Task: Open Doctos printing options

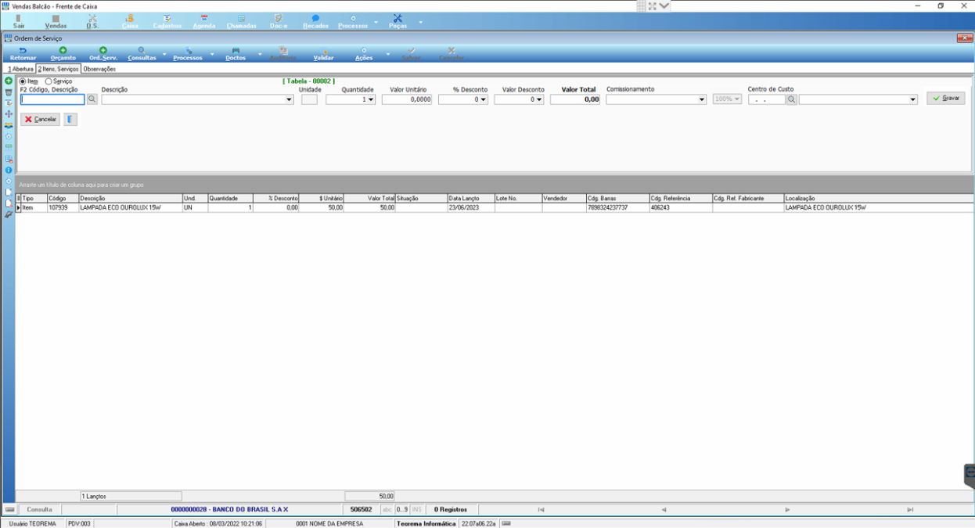Action: [x=236, y=54]
